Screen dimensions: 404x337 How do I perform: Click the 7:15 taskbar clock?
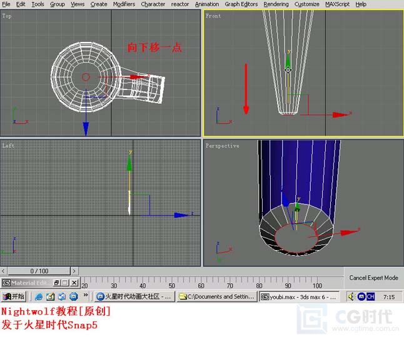389,297
